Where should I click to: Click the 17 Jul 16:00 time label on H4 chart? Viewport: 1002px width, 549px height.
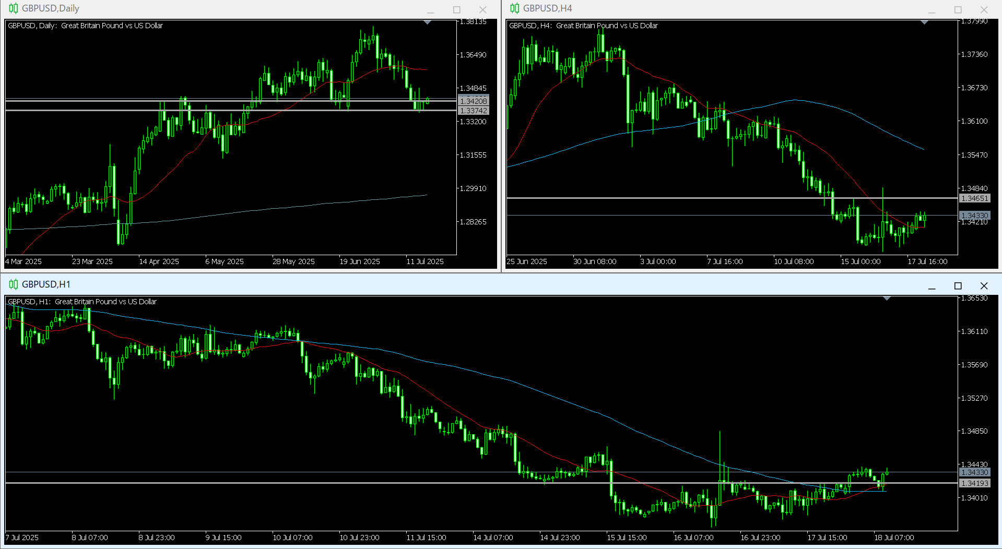click(927, 261)
